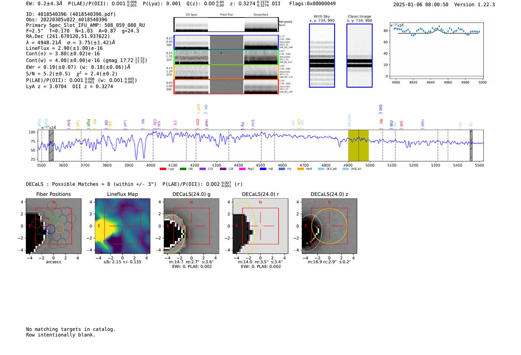
Task: Click the green fiber circle in Fiber Positions
Action: coord(54,221)
